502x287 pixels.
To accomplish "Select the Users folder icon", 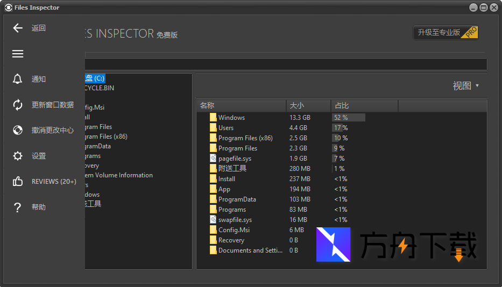I will point(213,128).
